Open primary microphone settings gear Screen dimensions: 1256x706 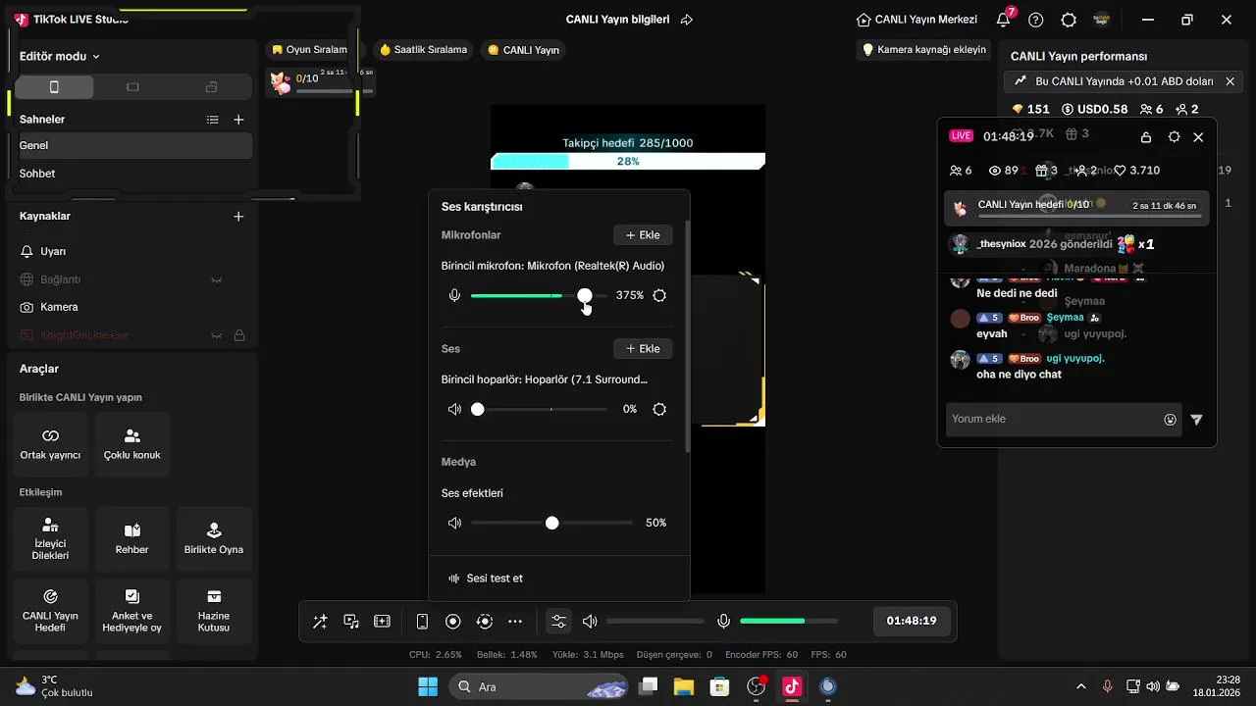point(659,295)
